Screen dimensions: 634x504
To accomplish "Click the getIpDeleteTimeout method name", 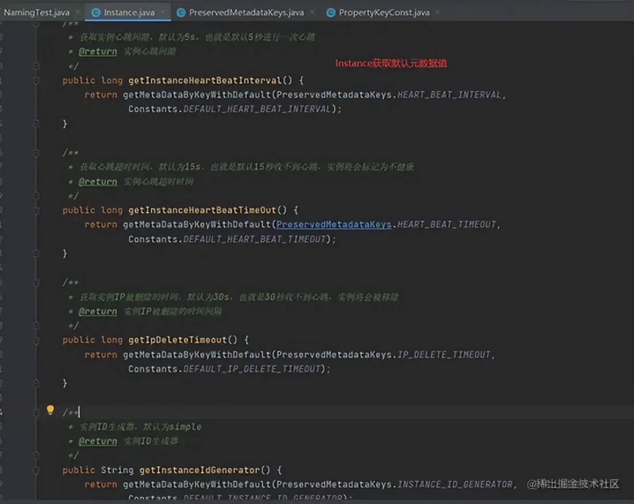I will click(x=177, y=340).
